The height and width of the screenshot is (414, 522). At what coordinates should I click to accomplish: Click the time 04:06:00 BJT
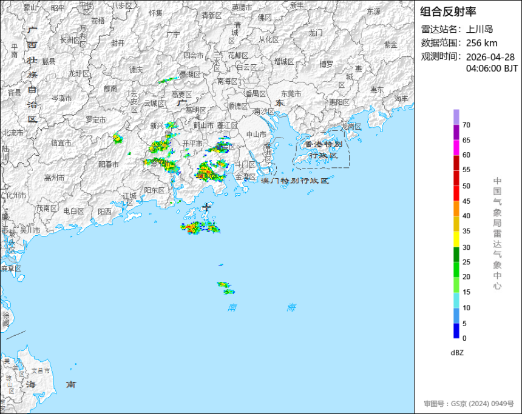point(492,68)
